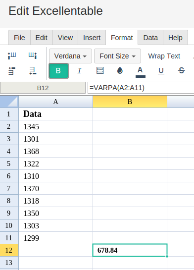Expand the Font Size dropdown
This screenshot has width=194, height=270.
[x=117, y=56]
